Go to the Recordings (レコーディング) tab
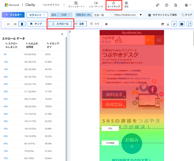The width and height of the screenshot is (194, 161). pyautogui.click(x=96, y=5)
